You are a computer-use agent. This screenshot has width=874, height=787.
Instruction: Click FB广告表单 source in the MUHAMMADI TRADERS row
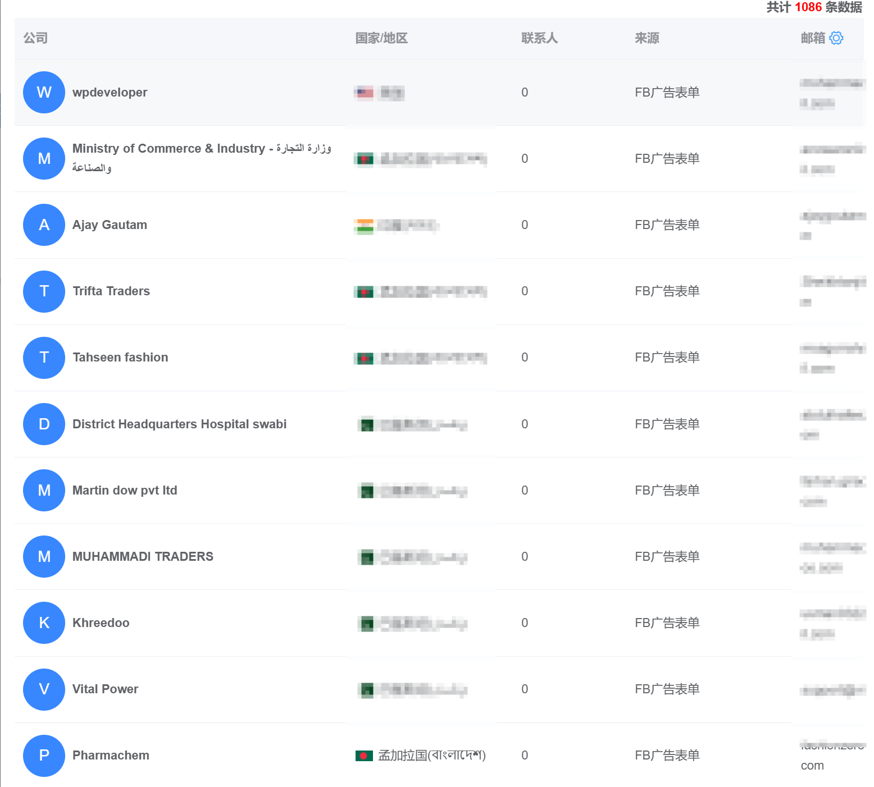(667, 556)
